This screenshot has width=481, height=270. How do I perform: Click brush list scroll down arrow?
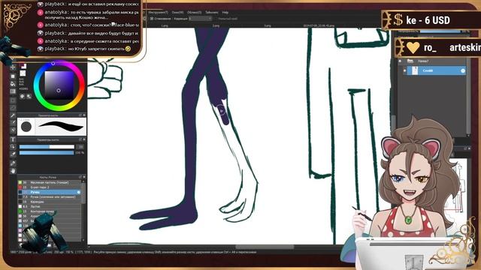coord(83,240)
